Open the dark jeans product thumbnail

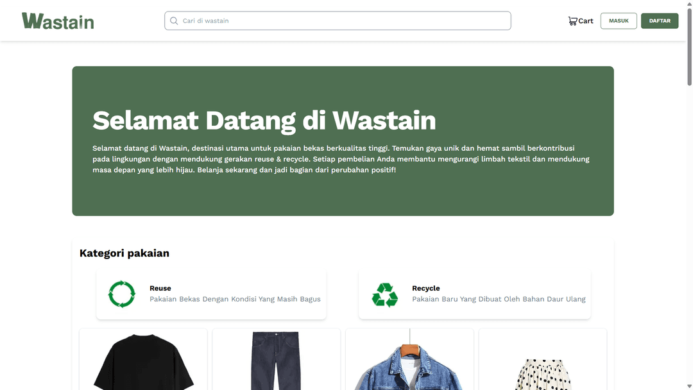[276, 359]
